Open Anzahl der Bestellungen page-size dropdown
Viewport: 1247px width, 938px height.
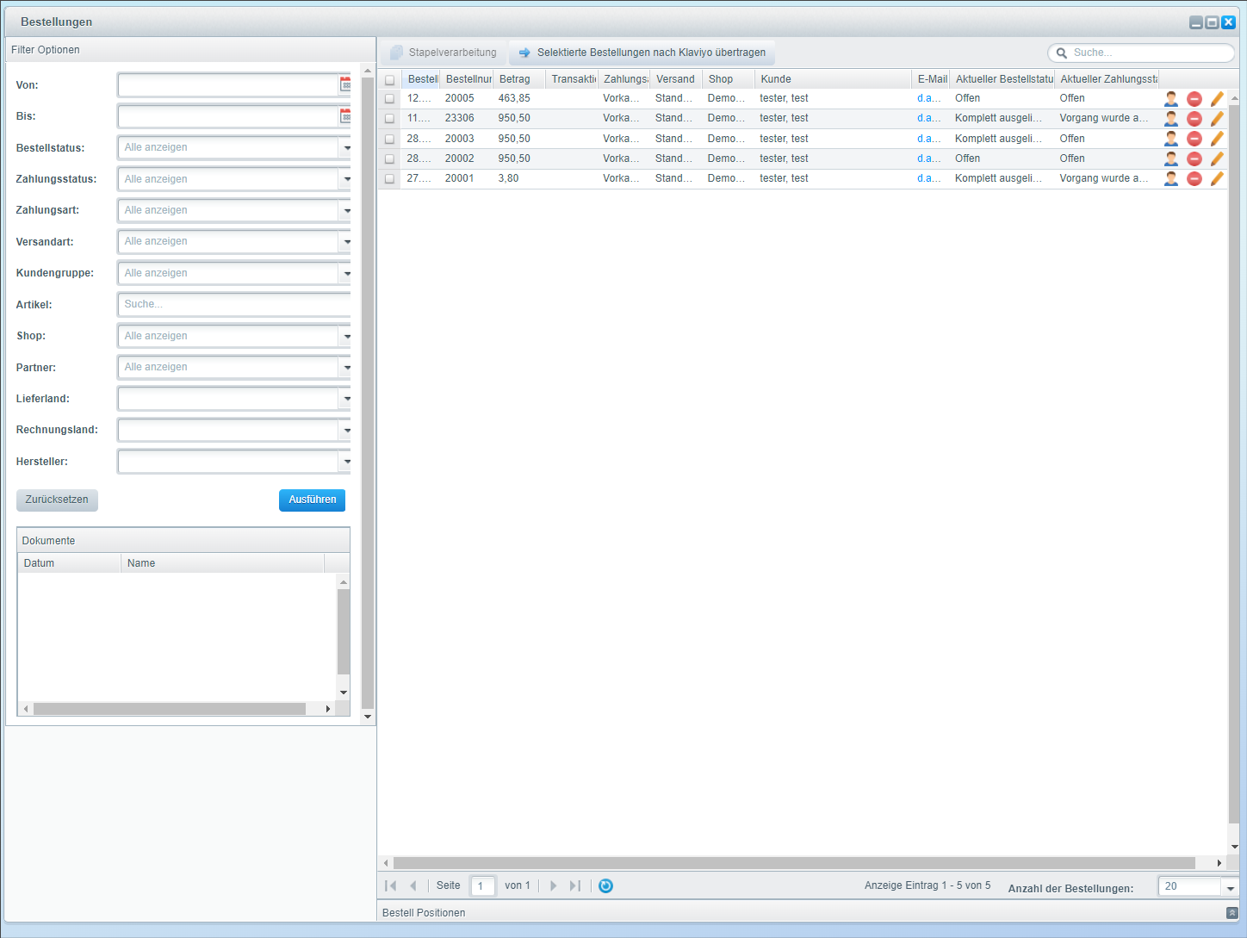(1230, 887)
